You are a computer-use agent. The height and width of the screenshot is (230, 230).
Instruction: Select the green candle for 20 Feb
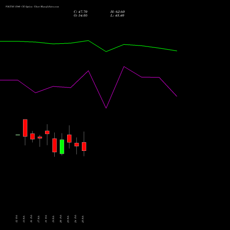pos(62,147)
